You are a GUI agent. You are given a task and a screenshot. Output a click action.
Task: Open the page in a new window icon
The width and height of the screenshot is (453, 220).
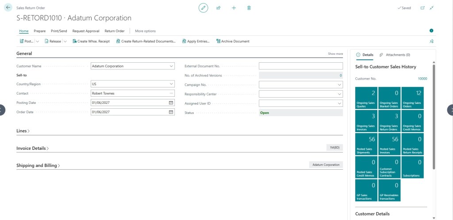click(x=422, y=8)
